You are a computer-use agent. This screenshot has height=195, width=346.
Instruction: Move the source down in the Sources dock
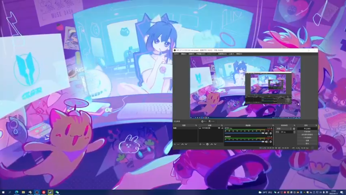tap(215, 144)
